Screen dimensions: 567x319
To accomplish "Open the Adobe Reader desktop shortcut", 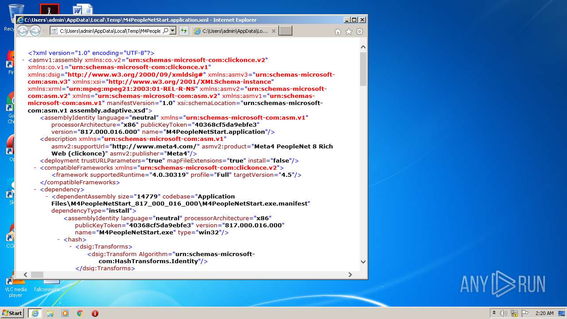I will pyautogui.click(x=49, y=10).
